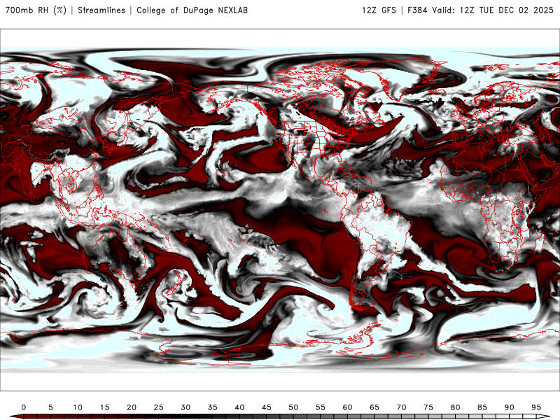
Task: Click the "85" colorbar scale label
Action: point(482,407)
